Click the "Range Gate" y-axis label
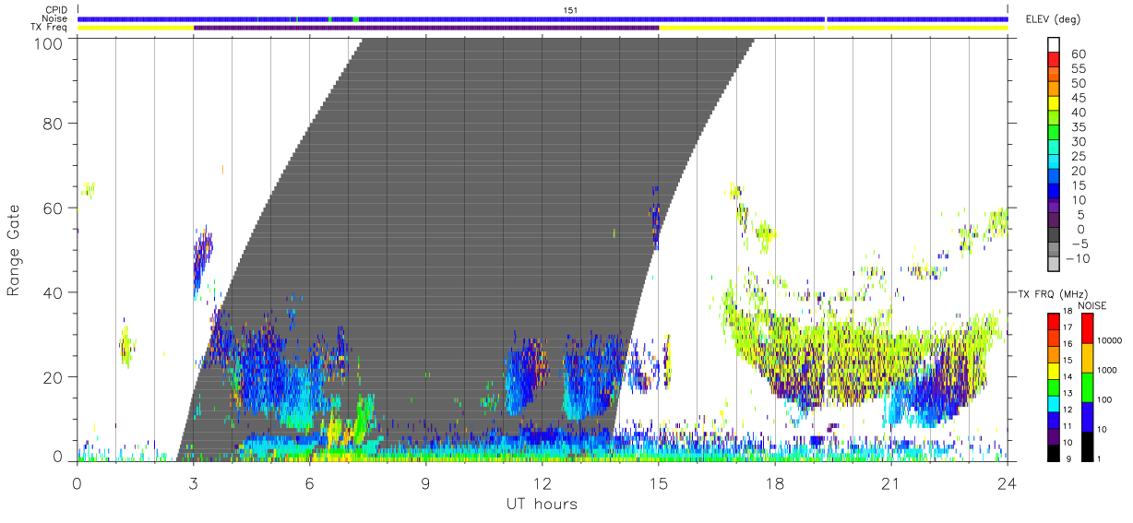Viewport: 1133px width, 523px height. [x=14, y=249]
